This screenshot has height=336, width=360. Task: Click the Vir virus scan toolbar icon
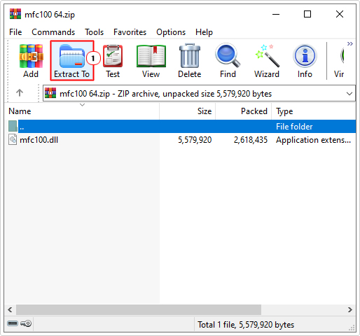click(x=340, y=61)
